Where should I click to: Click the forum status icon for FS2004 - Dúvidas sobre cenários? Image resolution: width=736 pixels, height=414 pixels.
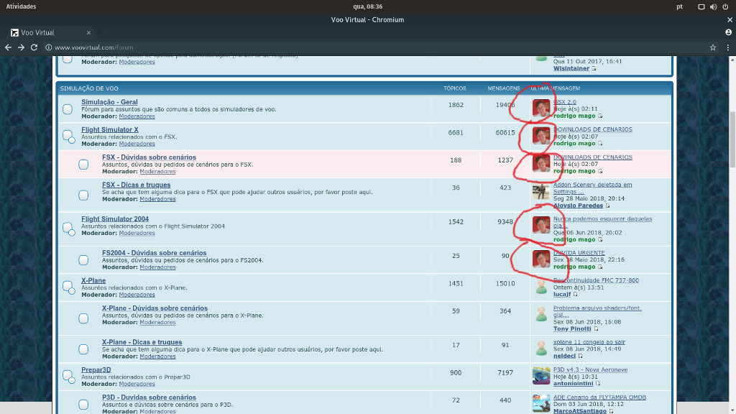tap(83, 259)
